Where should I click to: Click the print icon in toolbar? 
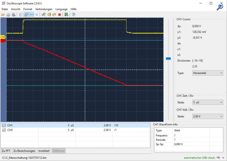pos(9,14)
